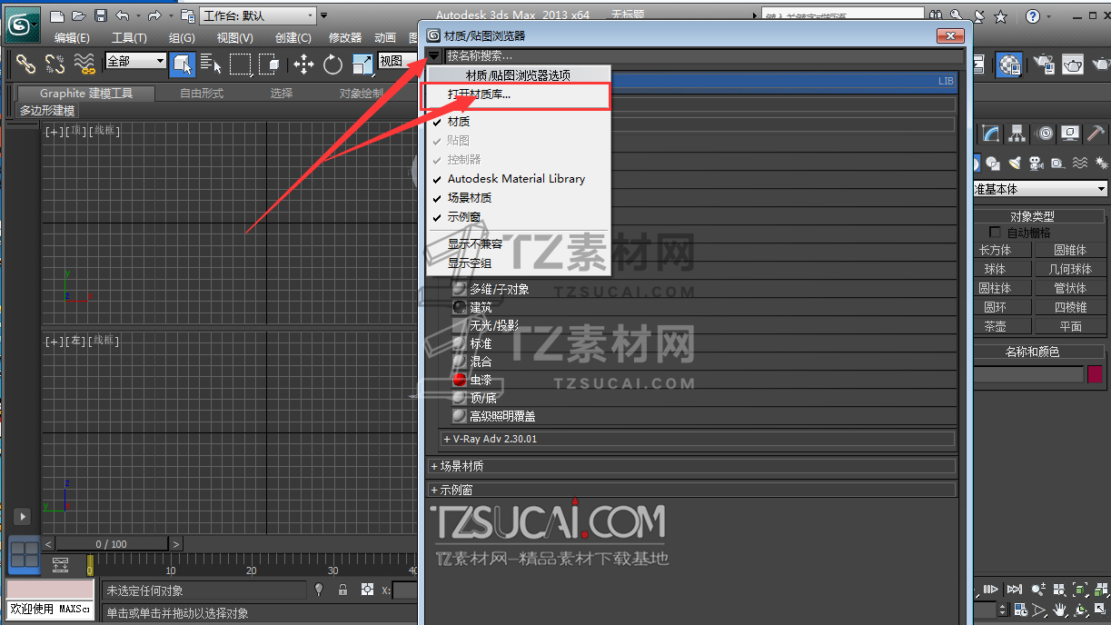Open the object color swatch
This screenshot has width=1111, height=625.
[1095, 373]
